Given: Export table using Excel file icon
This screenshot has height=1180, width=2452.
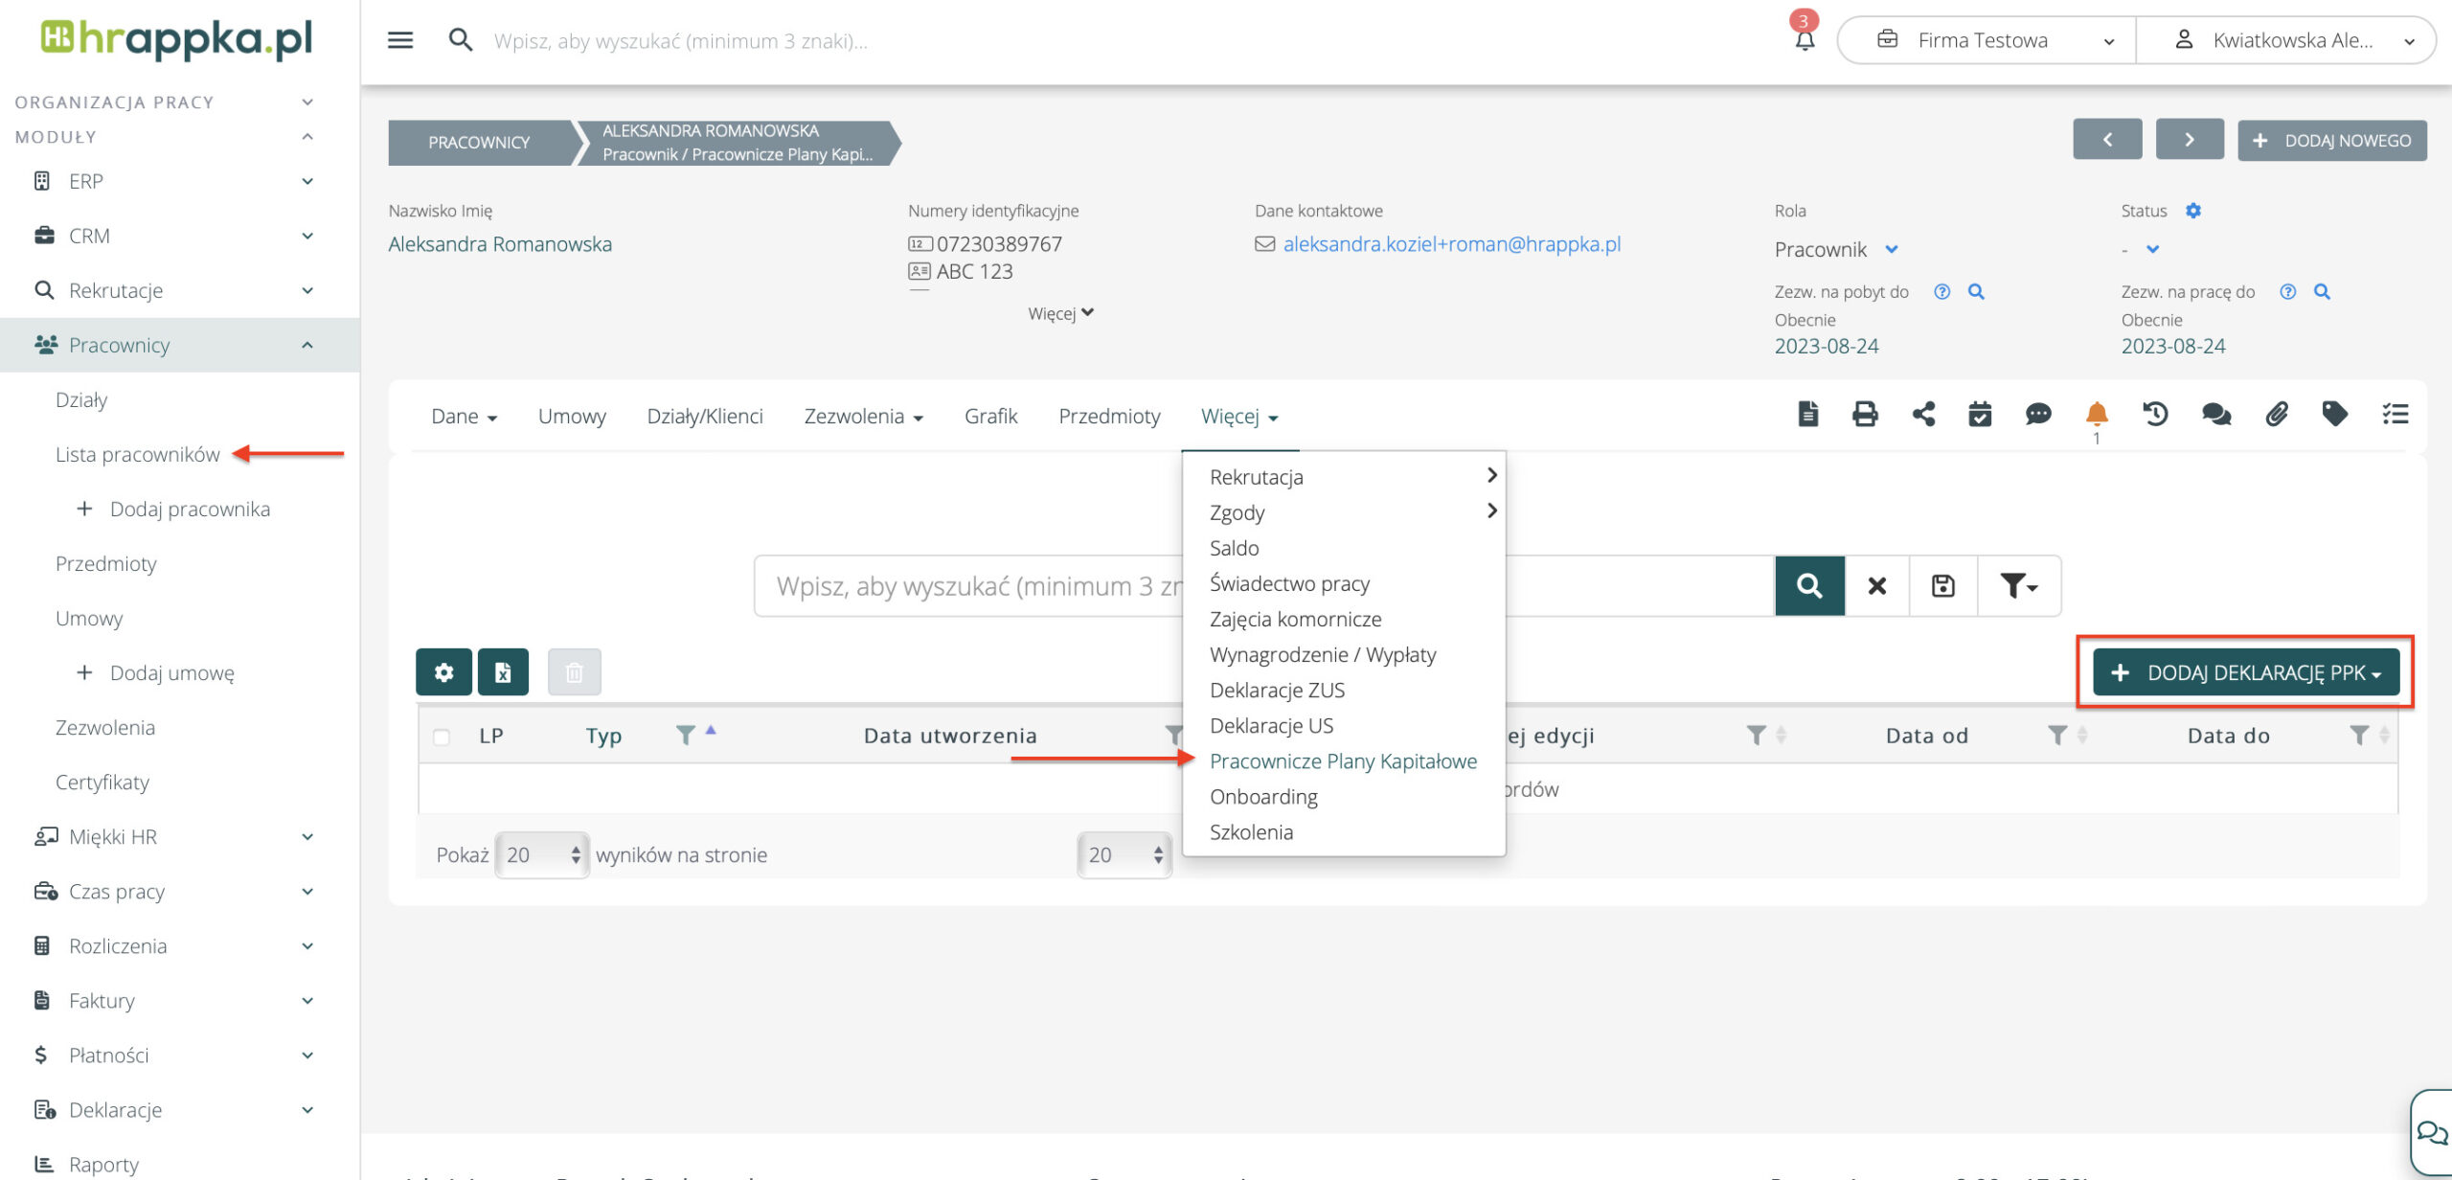Looking at the screenshot, I should point(503,672).
